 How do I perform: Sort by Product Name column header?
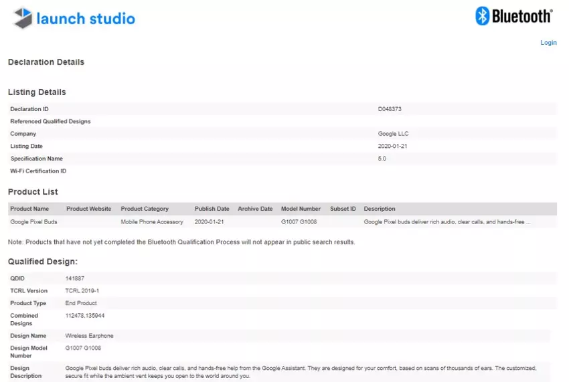[29, 209]
